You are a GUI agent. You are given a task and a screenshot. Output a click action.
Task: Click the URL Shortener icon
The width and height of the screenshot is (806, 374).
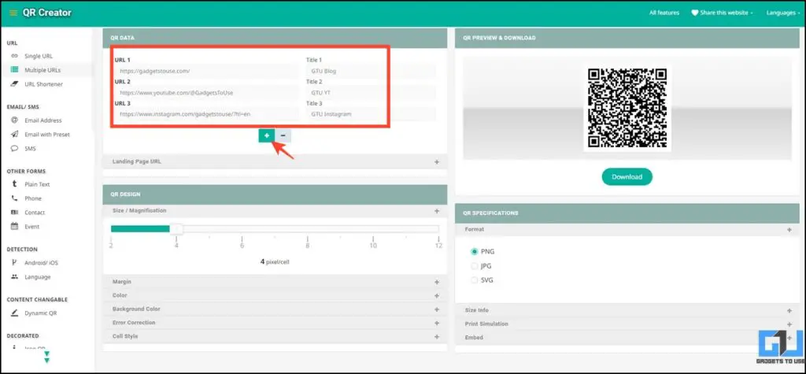14,83
